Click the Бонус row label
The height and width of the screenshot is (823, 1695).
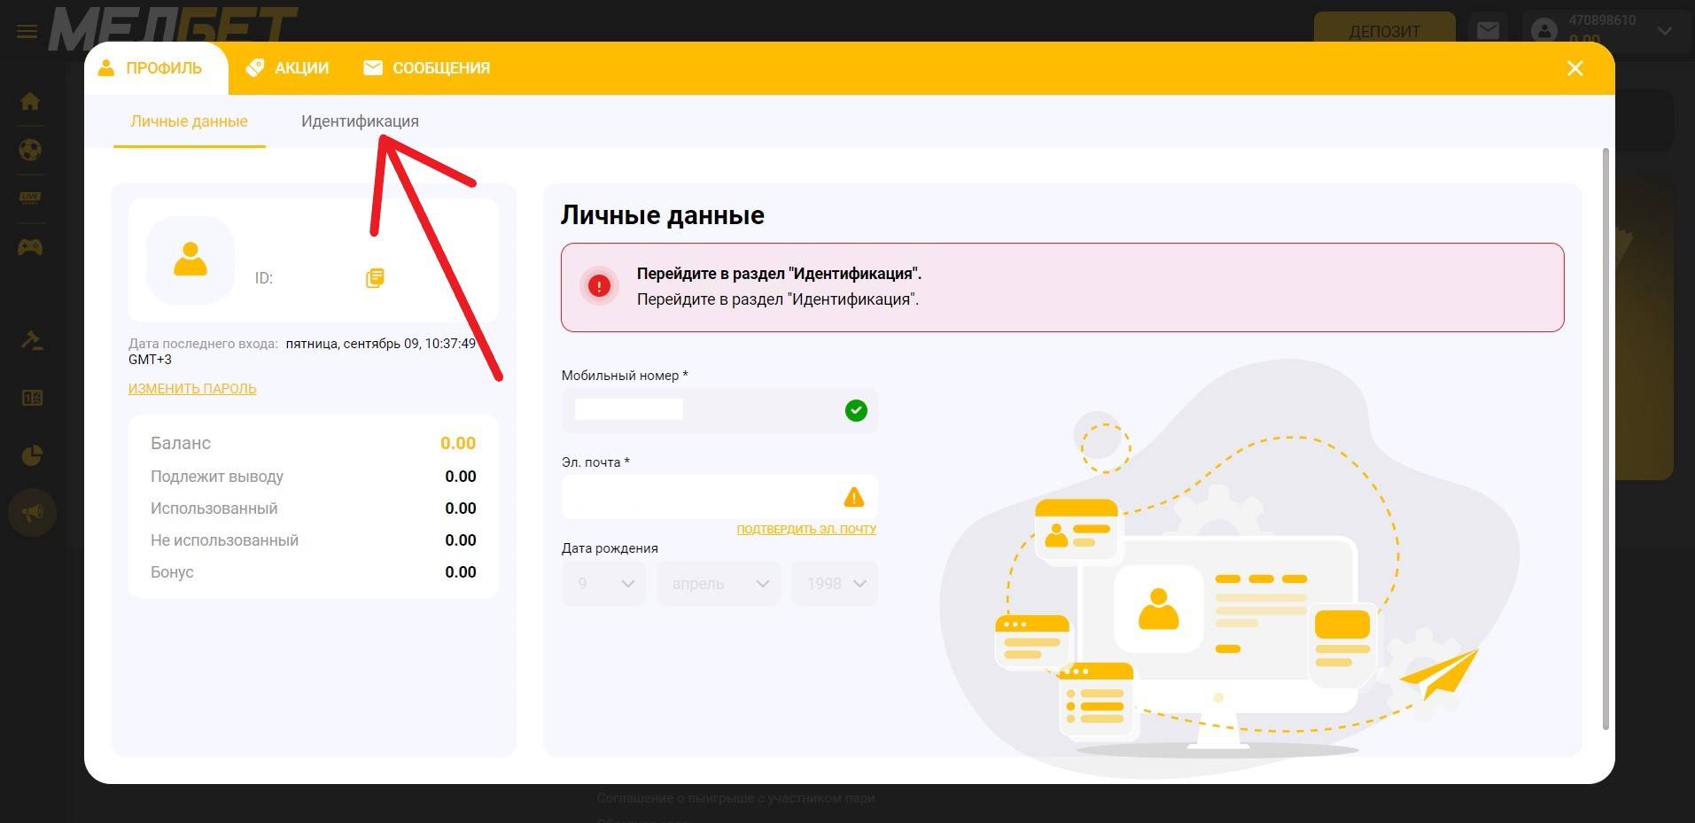(x=172, y=572)
